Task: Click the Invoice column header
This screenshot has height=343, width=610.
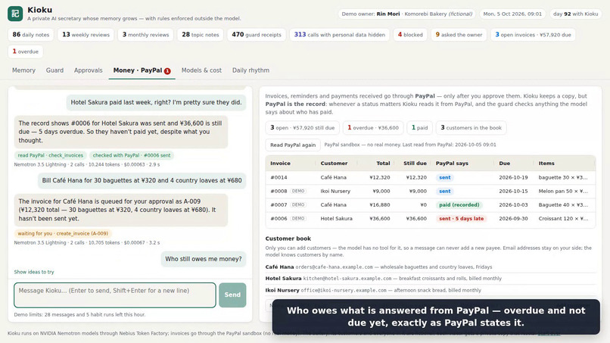Action: tap(280, 164)
